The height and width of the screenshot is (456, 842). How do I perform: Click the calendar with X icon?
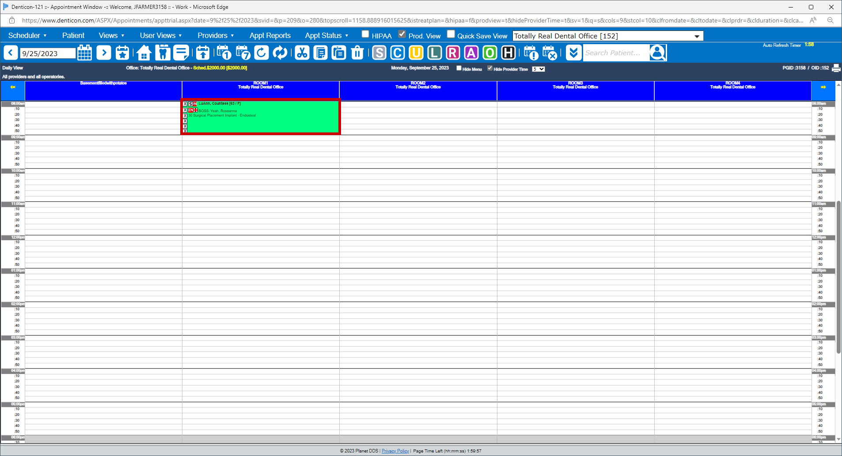[x=550, y=53]
